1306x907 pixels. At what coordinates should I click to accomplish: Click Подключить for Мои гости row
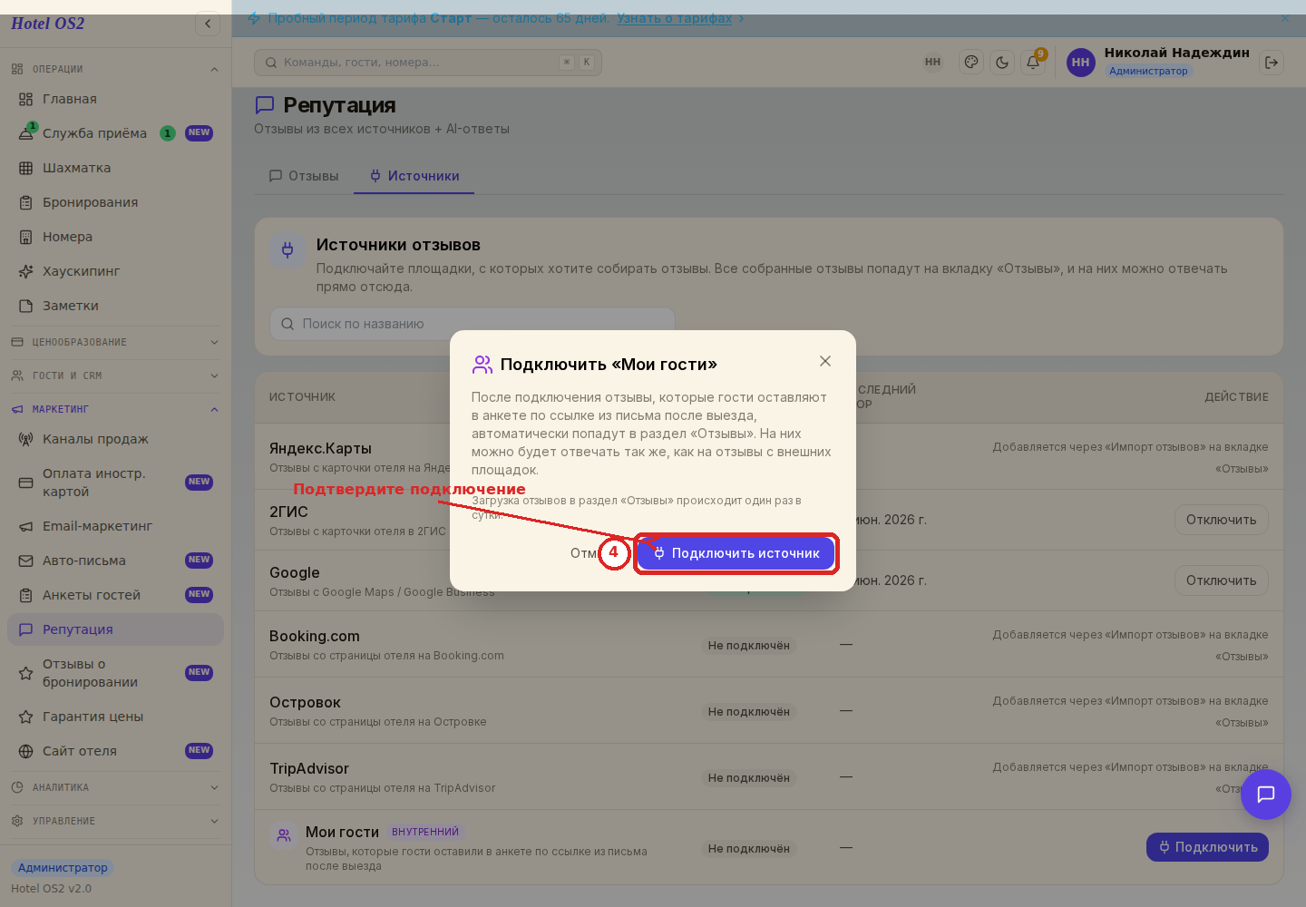click(x=1207, y=847)
